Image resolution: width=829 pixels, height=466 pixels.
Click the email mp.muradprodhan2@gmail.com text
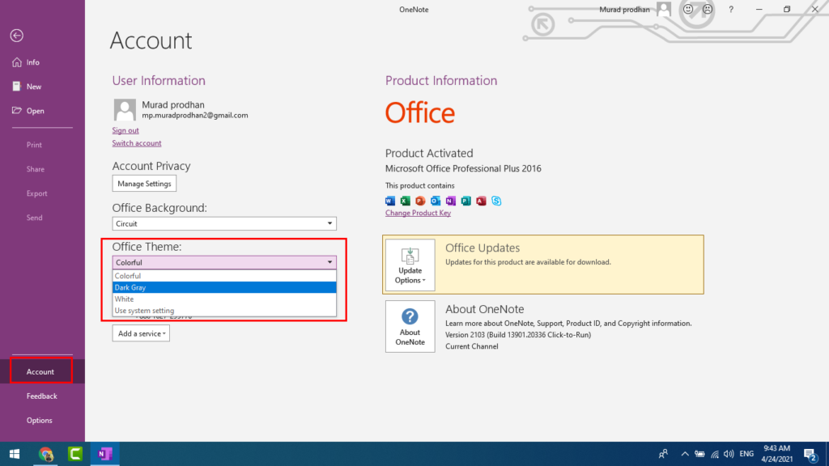[194, 115]
